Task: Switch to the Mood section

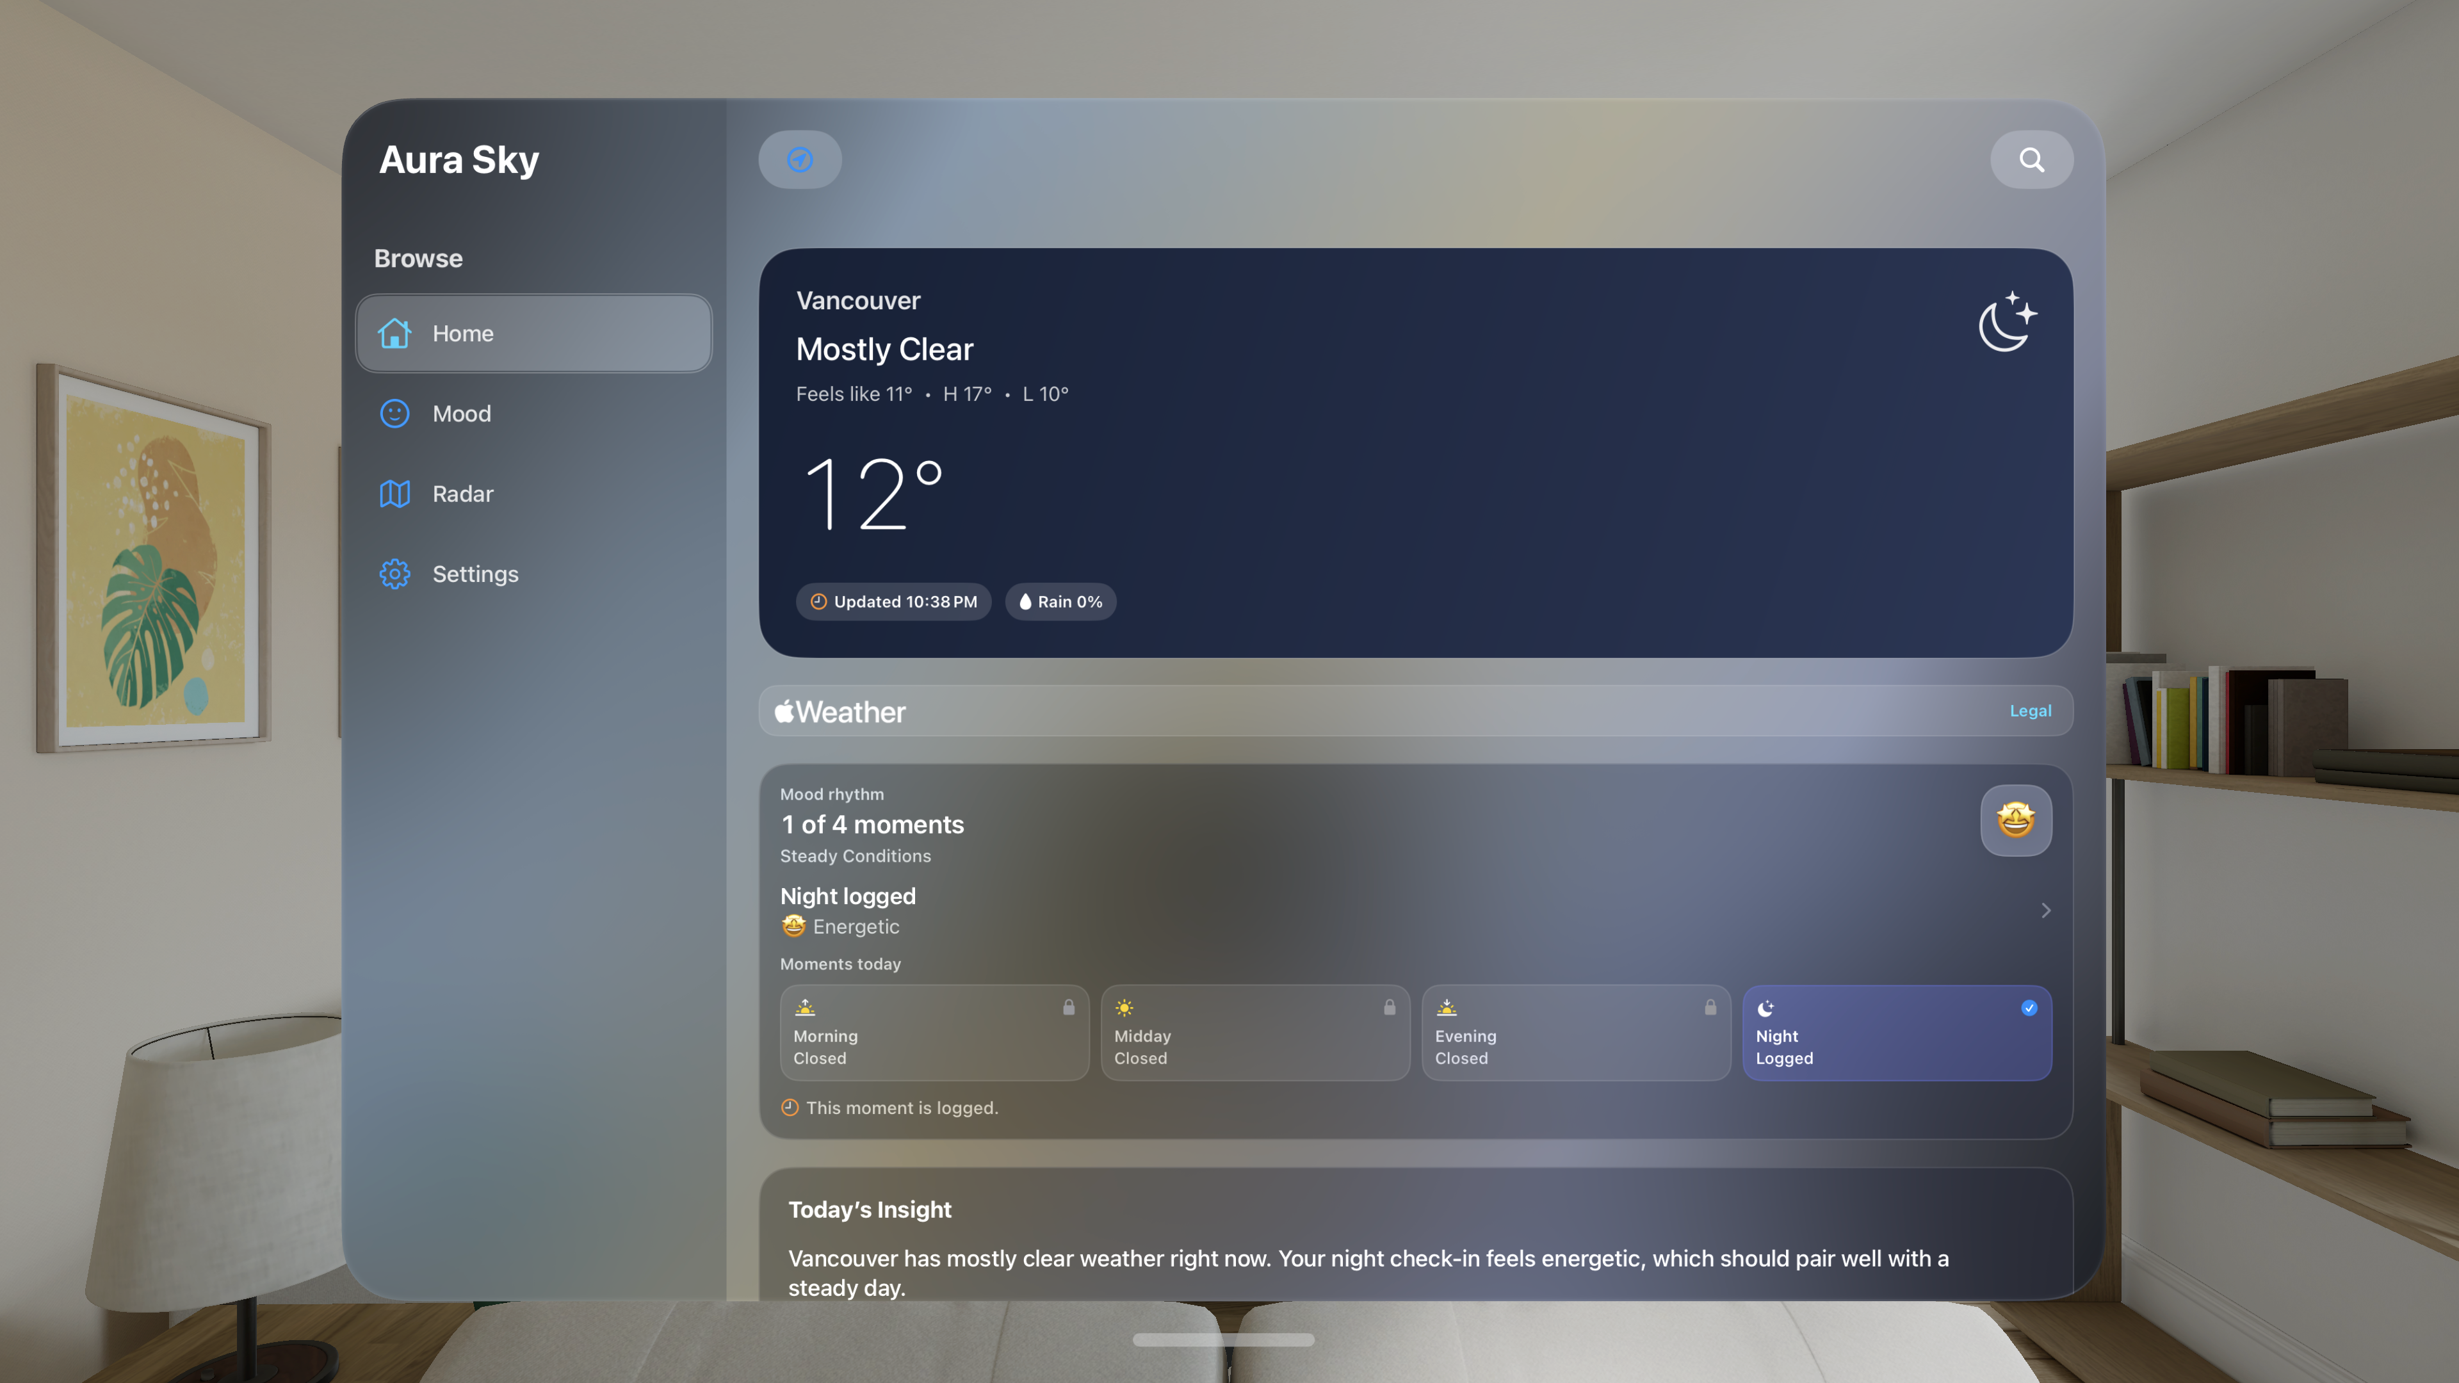Action: click(533, 413)
